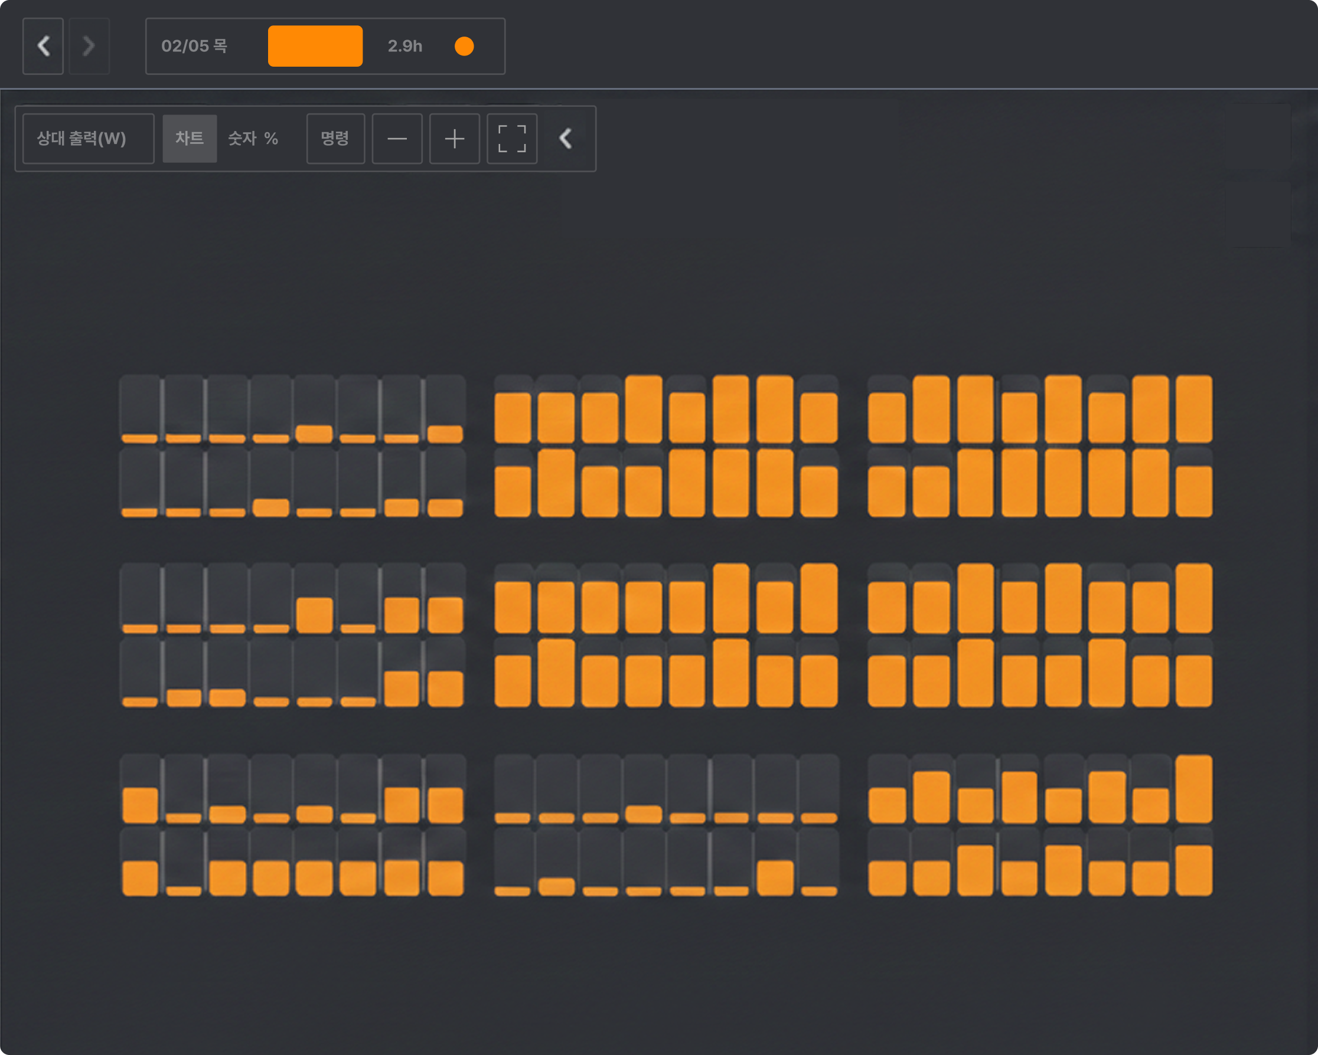Image resolution: width=1318 pixels, height=1055 pixels.
Task: Click the disabled next-day right arrow
Action: tap(89, 47)
